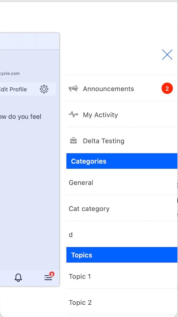178x317 pixels.
Task: Select the category named d
Action: click(x=122, y=235)
